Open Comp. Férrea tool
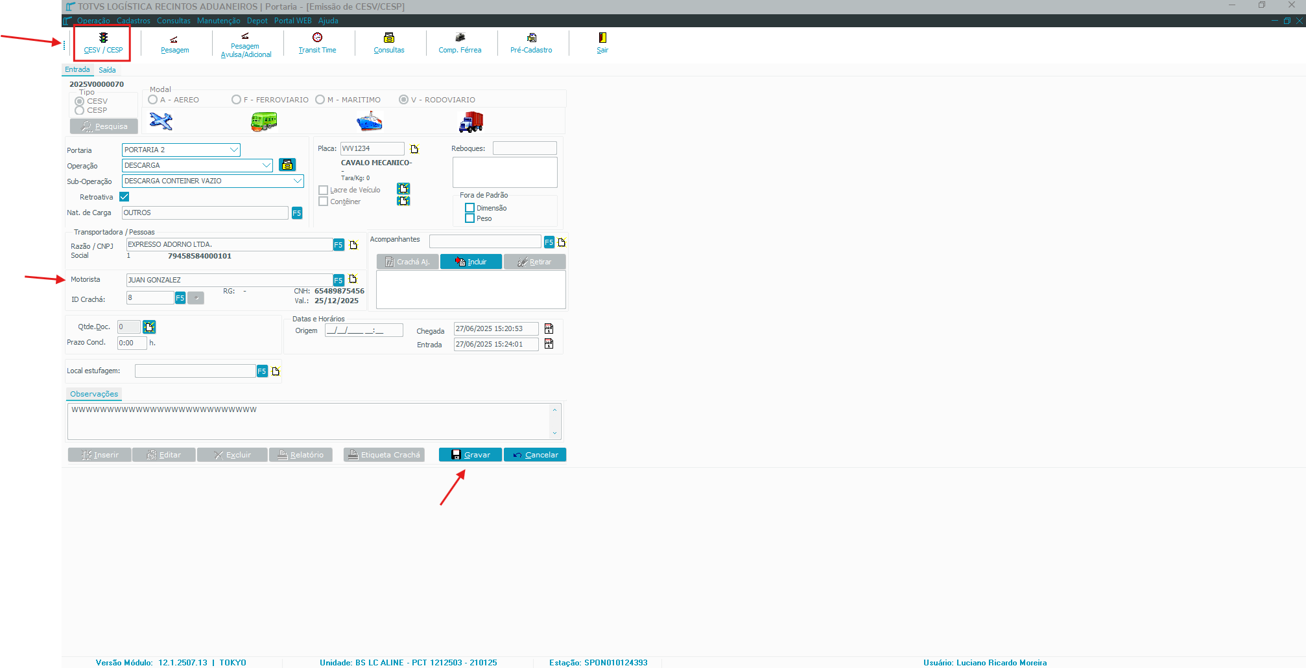The width and height of the screenshot is (1306, 668). pos(460,43)
